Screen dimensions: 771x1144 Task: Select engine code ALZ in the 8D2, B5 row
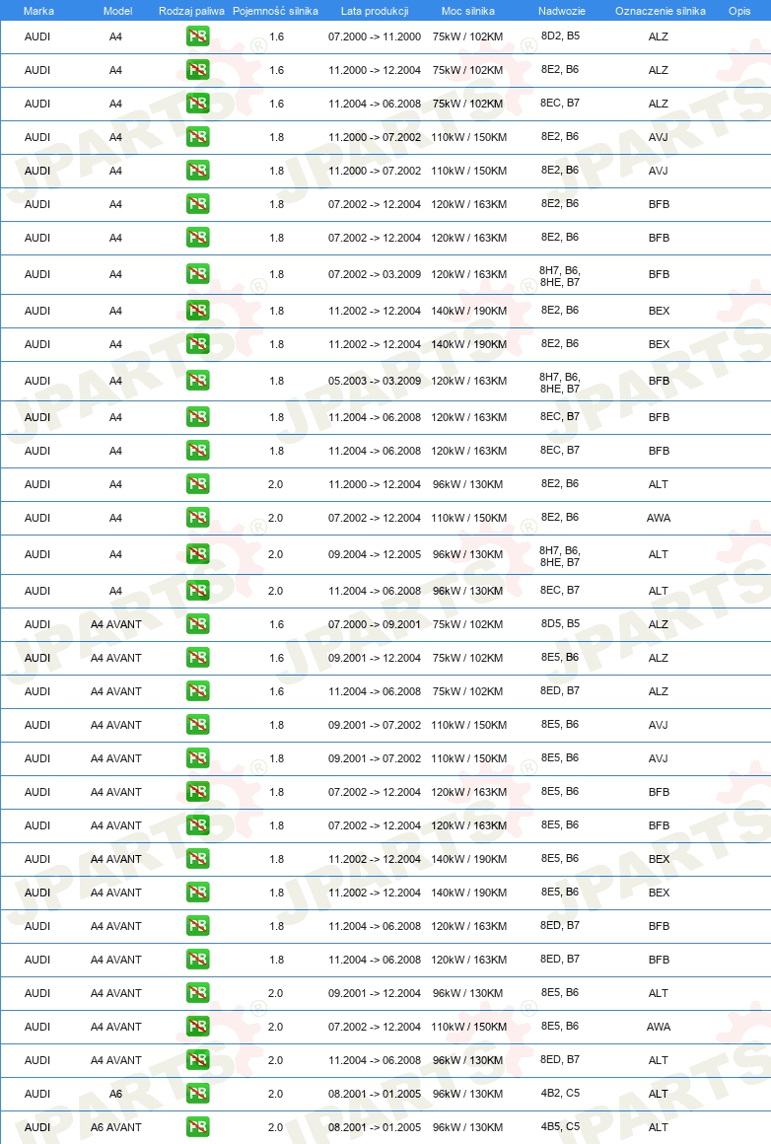pos(659,36)
